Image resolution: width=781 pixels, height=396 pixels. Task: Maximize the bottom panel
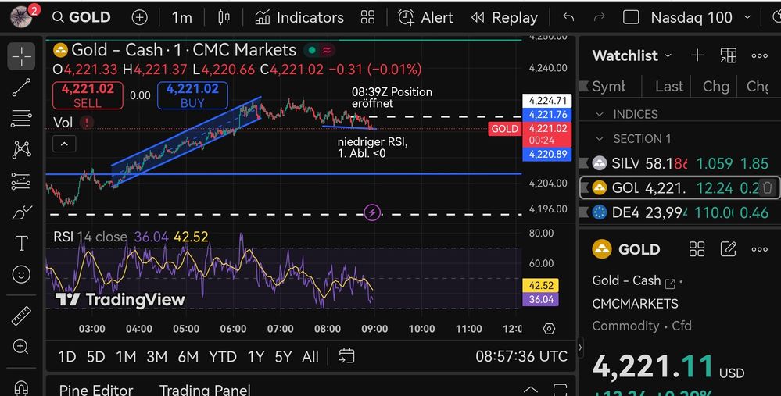click(561, 390)
